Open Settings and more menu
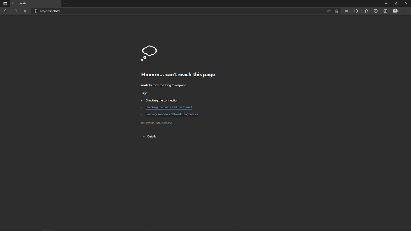Screen dimensions: 411x231 point(405,11)
